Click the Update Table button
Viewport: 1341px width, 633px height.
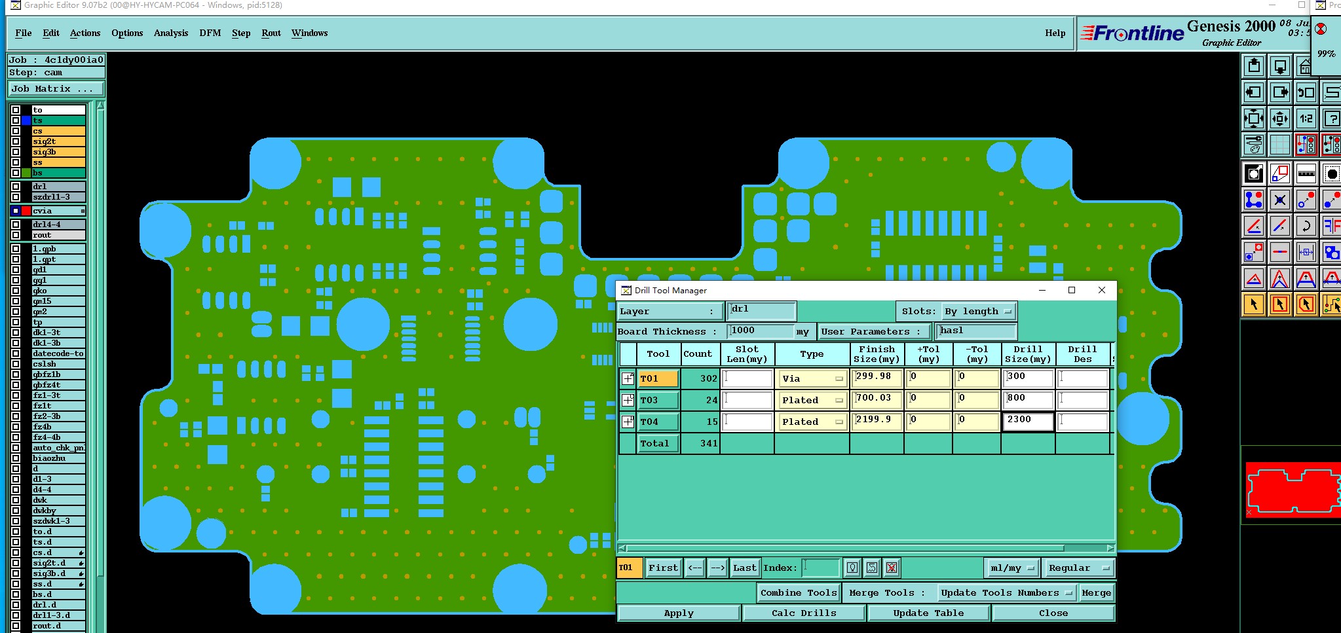[x=928, y=613]
